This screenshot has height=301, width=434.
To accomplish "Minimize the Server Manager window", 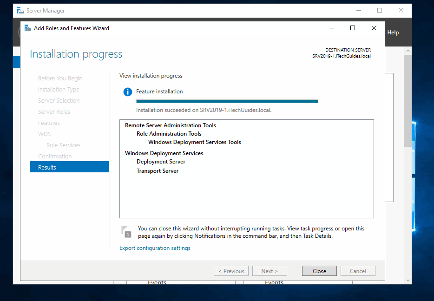I will 358,10.
